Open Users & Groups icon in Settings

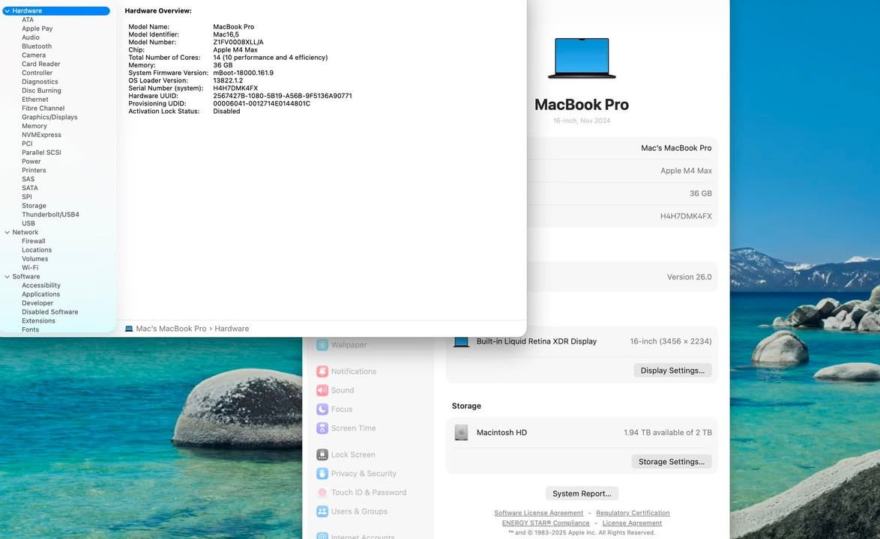322,511
